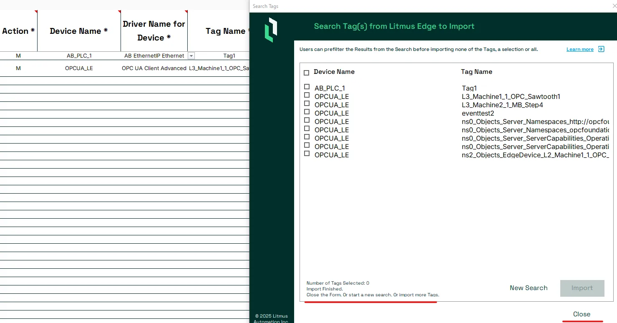Click the AB EthernetIP Ethernet driver cell
Image resolution: width=617 pixels, height=323 pixels.
154,56
